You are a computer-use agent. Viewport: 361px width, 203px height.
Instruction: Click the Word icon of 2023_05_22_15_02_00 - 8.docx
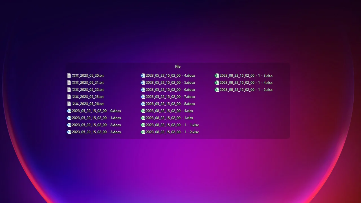tap(143, 104)
